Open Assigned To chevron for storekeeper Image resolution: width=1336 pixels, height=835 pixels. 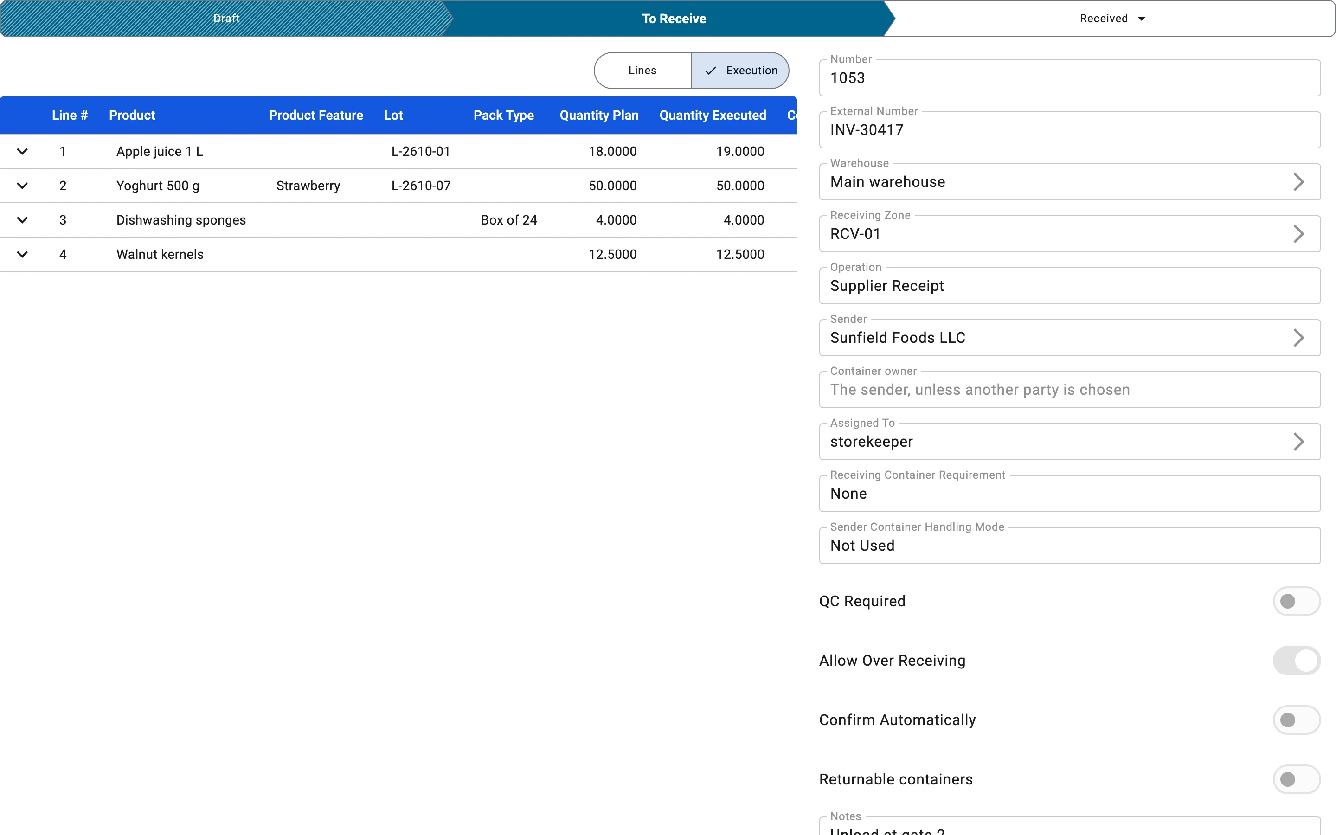[1298, 441]
